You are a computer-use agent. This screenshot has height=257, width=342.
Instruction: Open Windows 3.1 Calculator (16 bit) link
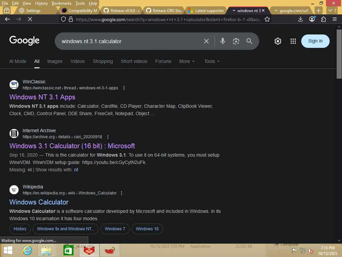point(72,146)
